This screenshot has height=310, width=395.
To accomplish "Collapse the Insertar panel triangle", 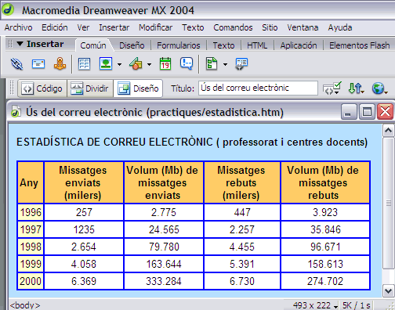I will pos(20,44).
